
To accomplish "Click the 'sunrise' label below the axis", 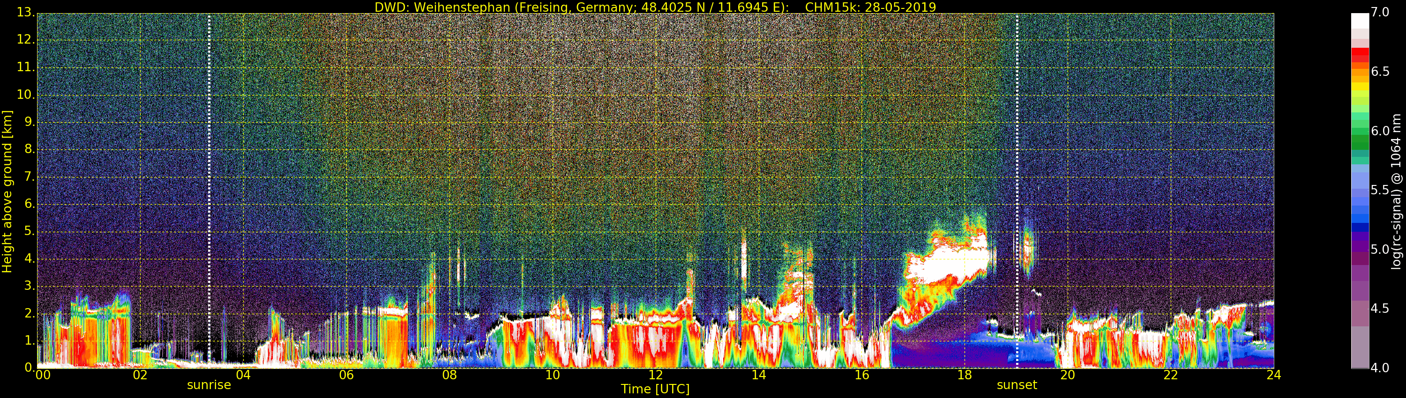I will click(x=209, y=385).
